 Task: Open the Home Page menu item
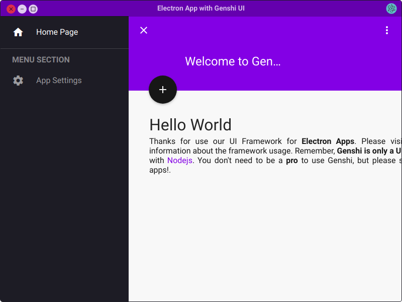(64, 32)
